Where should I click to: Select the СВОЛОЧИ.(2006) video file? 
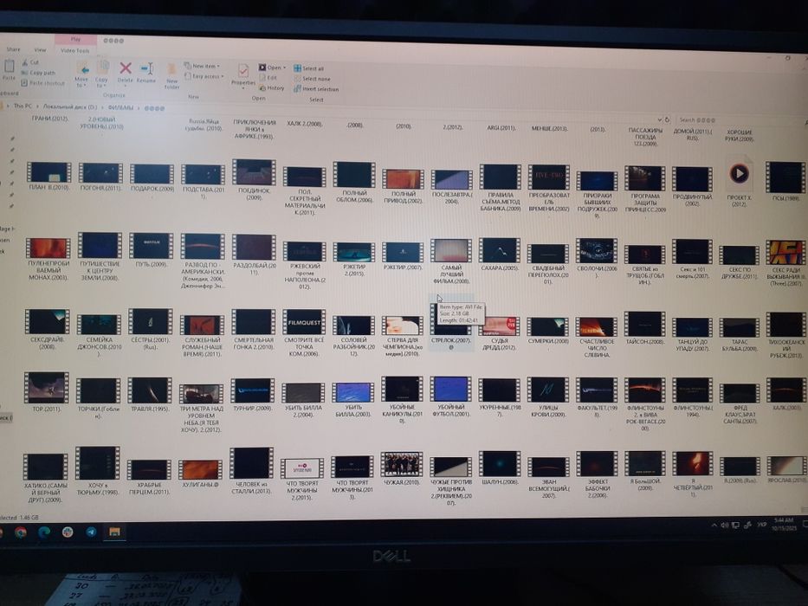point(597,257)
